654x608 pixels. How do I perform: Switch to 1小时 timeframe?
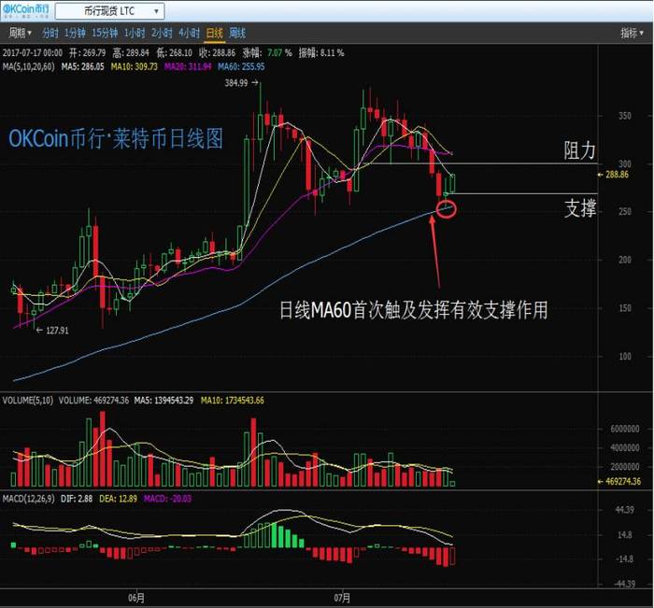pyautogui.click(x=135, y=33)
